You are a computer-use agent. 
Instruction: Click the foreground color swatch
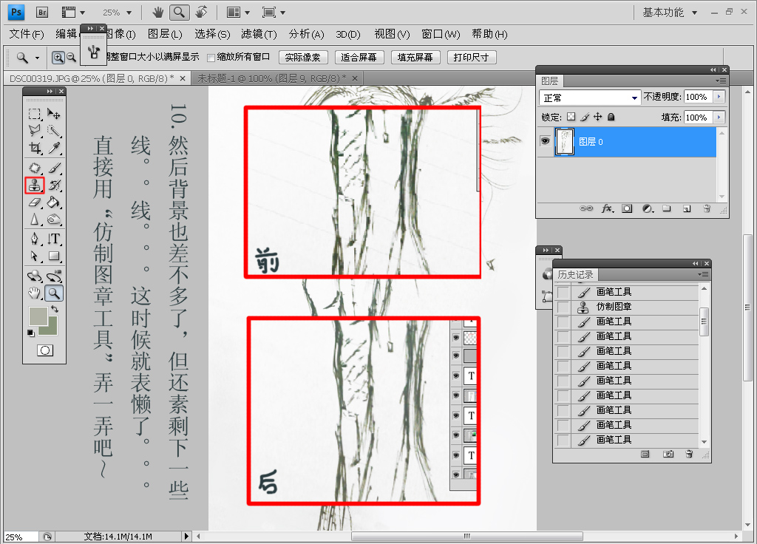tap(38, 316)
